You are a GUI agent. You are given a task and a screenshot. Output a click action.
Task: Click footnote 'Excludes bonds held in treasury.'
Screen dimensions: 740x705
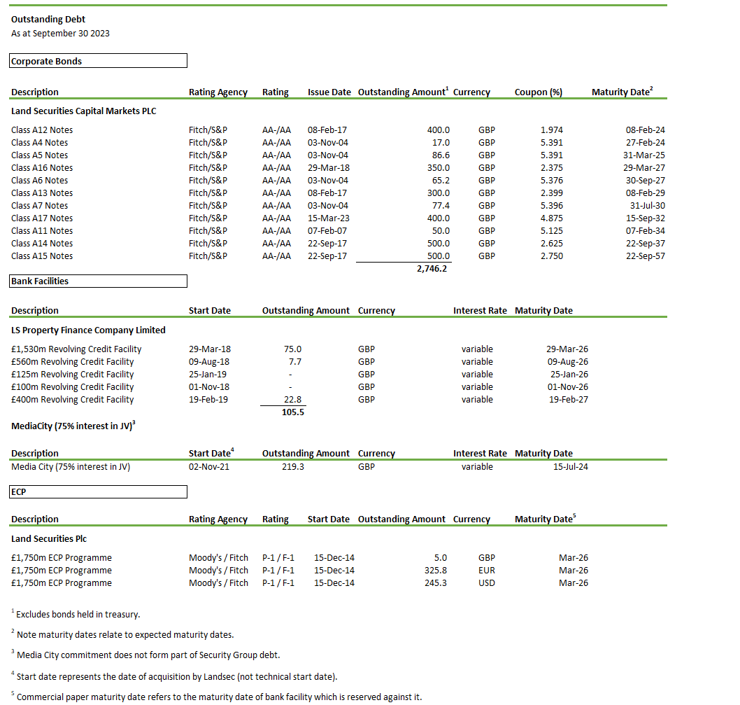pos(76,614)
